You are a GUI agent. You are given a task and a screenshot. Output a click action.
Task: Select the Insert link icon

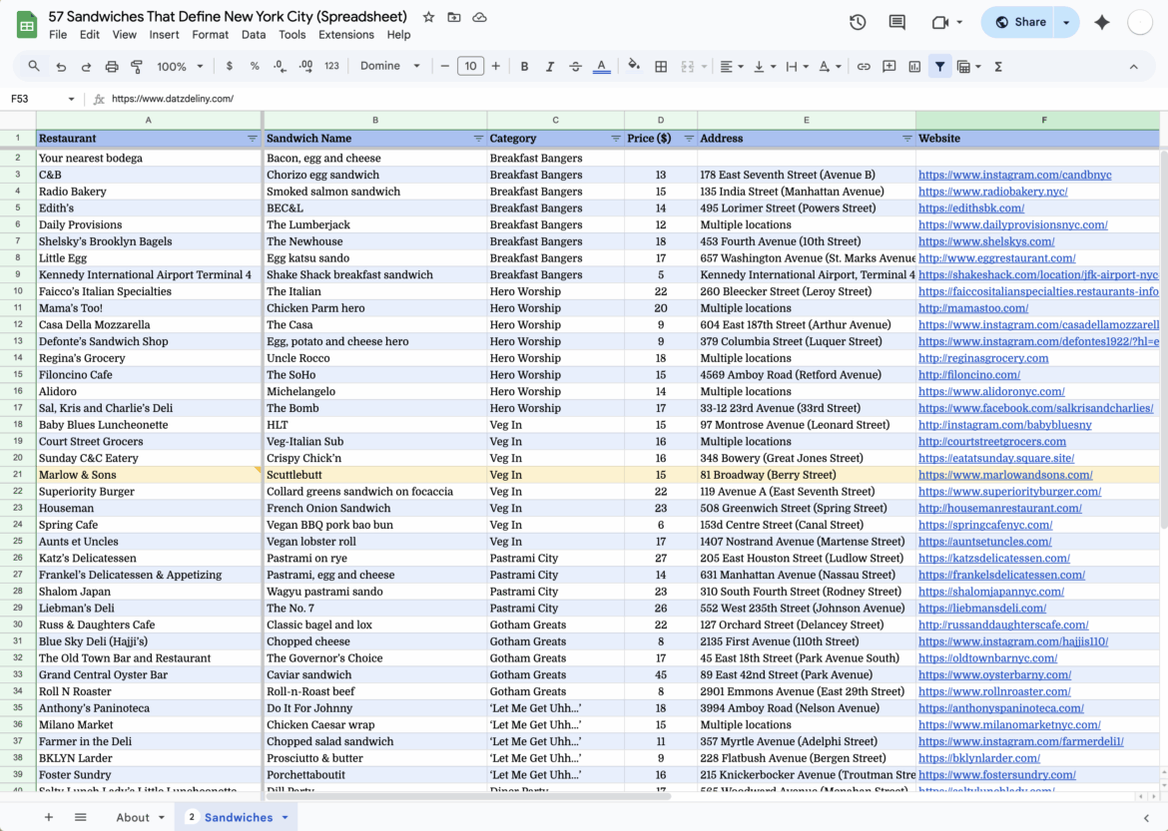point(863,66)
